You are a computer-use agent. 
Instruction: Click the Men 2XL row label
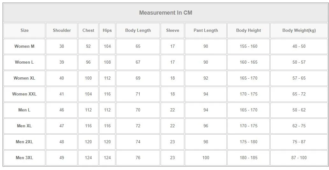(x=25, y=142)
